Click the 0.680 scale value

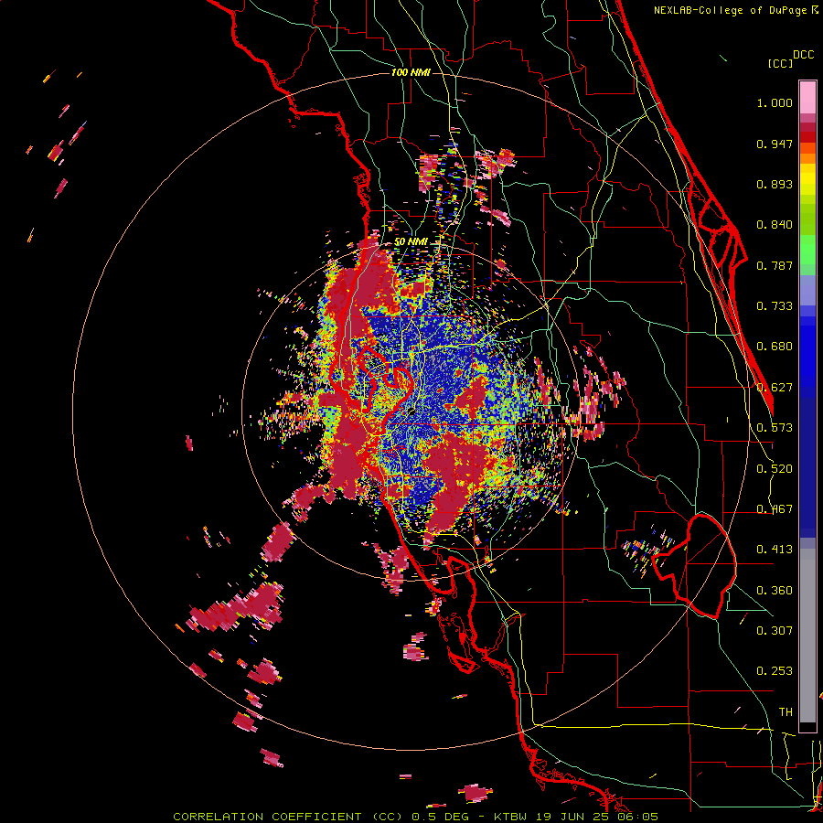[775, 347]
